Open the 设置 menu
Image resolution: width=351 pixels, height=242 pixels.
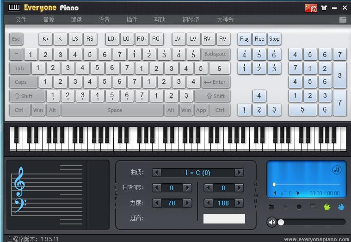(104, 20)
